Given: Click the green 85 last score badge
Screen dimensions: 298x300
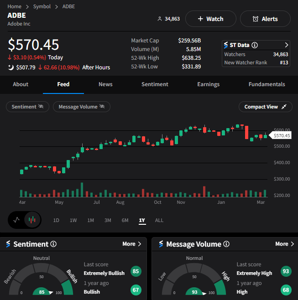Looking at the screenshot, I should (x=136, y=271).
